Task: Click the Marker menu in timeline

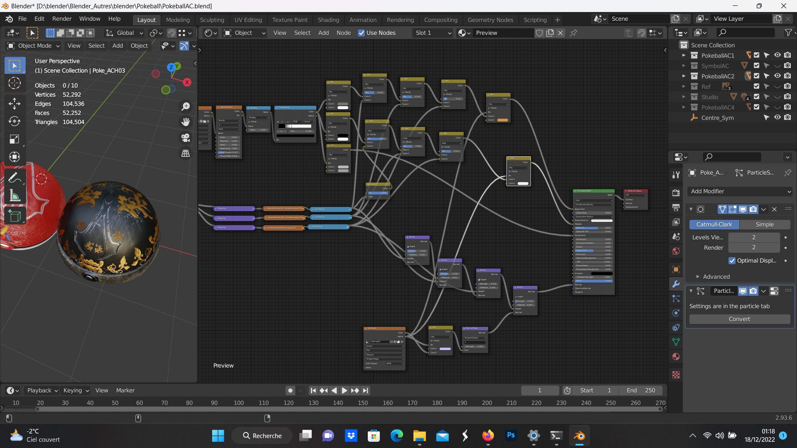Action: coord(125,390)
